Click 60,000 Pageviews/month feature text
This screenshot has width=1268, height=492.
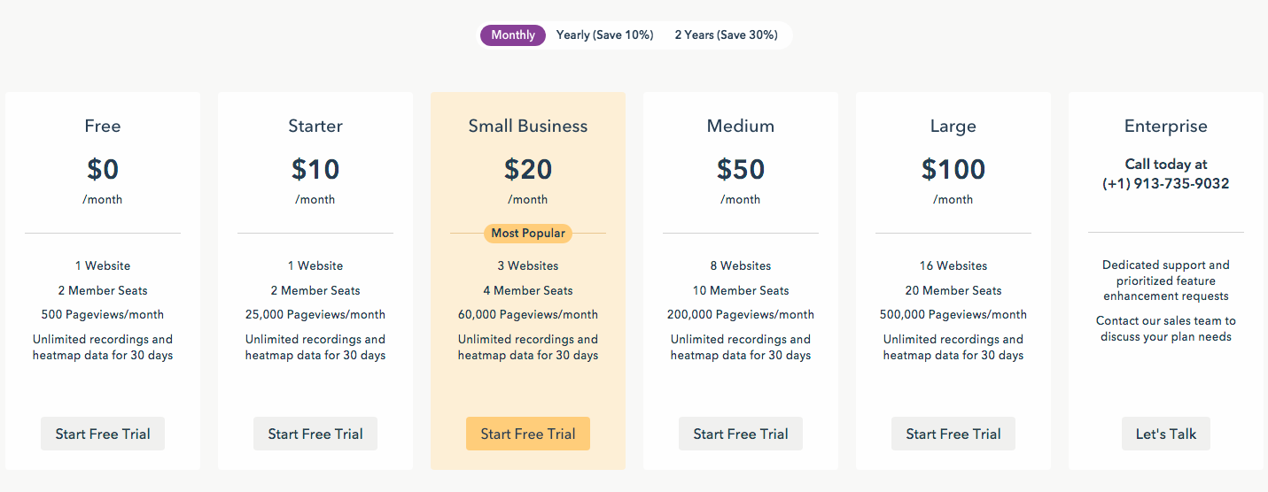coord(528,314)
